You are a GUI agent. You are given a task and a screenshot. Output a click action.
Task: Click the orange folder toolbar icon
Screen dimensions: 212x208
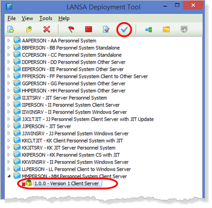pyautogui.click(x=166, y=30)
